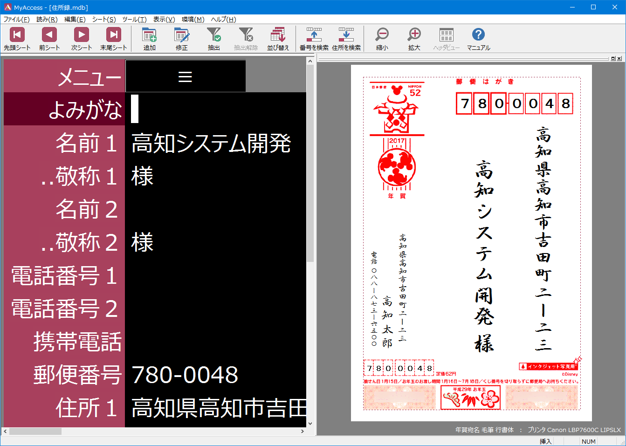Open the 環境(M) menu

click(x=193, y=20)
